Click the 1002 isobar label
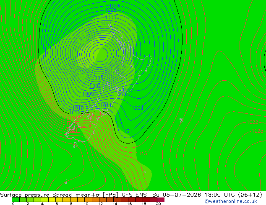Image resolution: width=266 pixels, height=205 pixels. (x=95, y=86)
